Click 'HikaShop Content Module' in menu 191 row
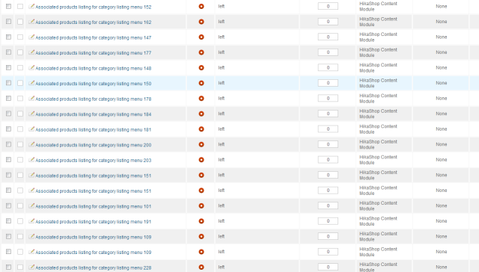The image size is (479, 272). pos(378,221)
